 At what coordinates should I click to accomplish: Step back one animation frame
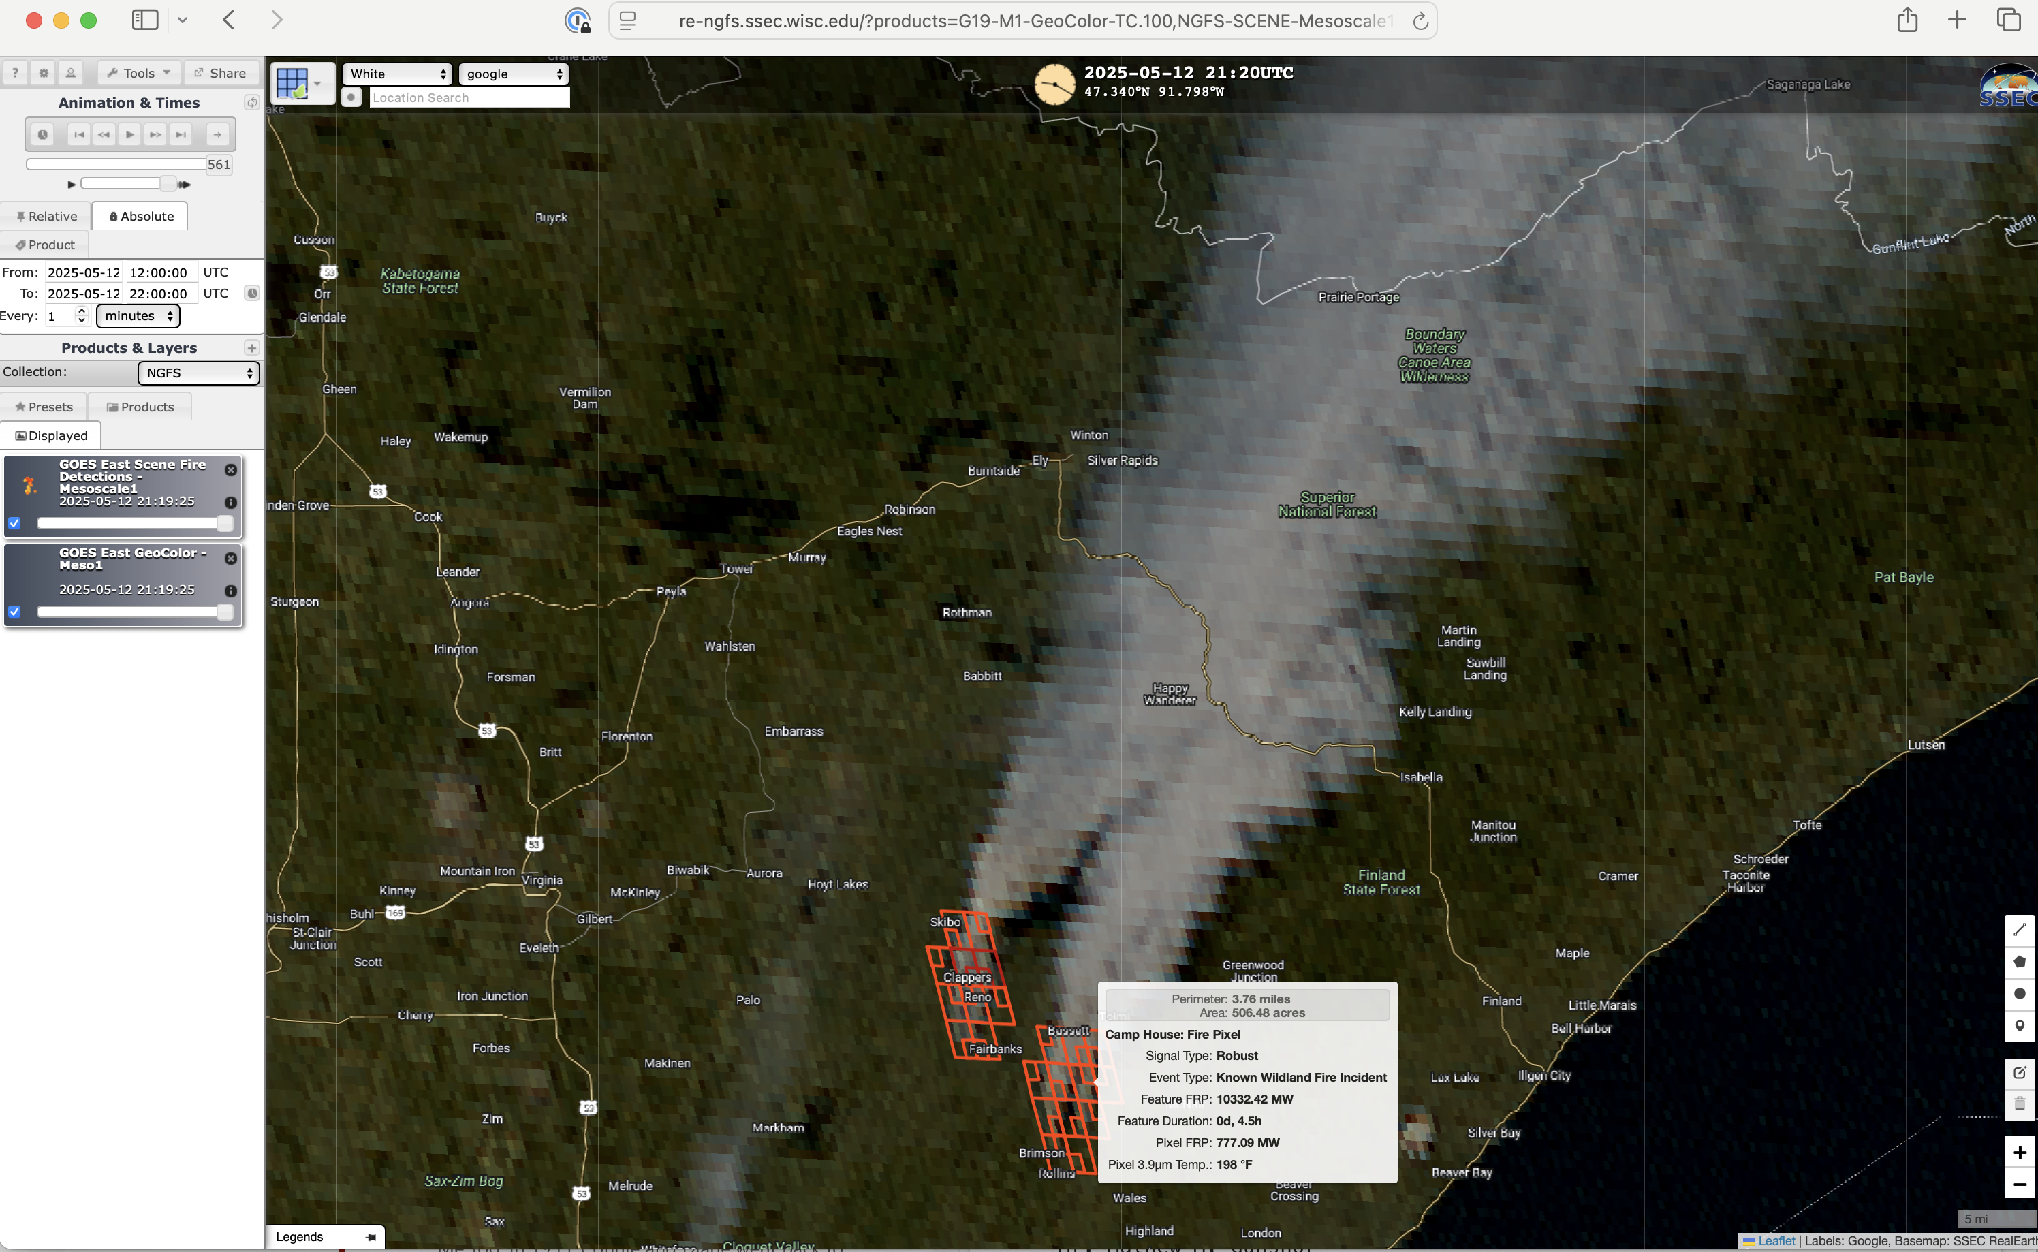click(104, 134)
